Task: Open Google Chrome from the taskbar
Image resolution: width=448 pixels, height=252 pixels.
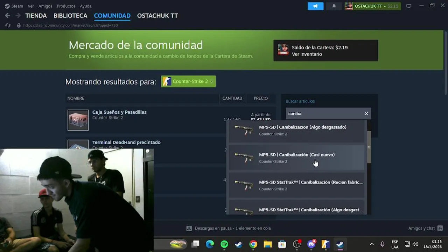Action: [x=253, y=244]
